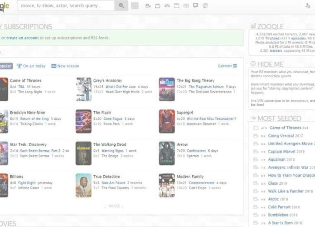Open The Walking Dead episode Warning Signs

click(112, 151)
